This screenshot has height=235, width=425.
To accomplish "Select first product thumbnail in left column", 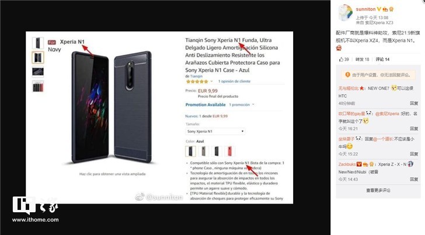I will (38, 43).
